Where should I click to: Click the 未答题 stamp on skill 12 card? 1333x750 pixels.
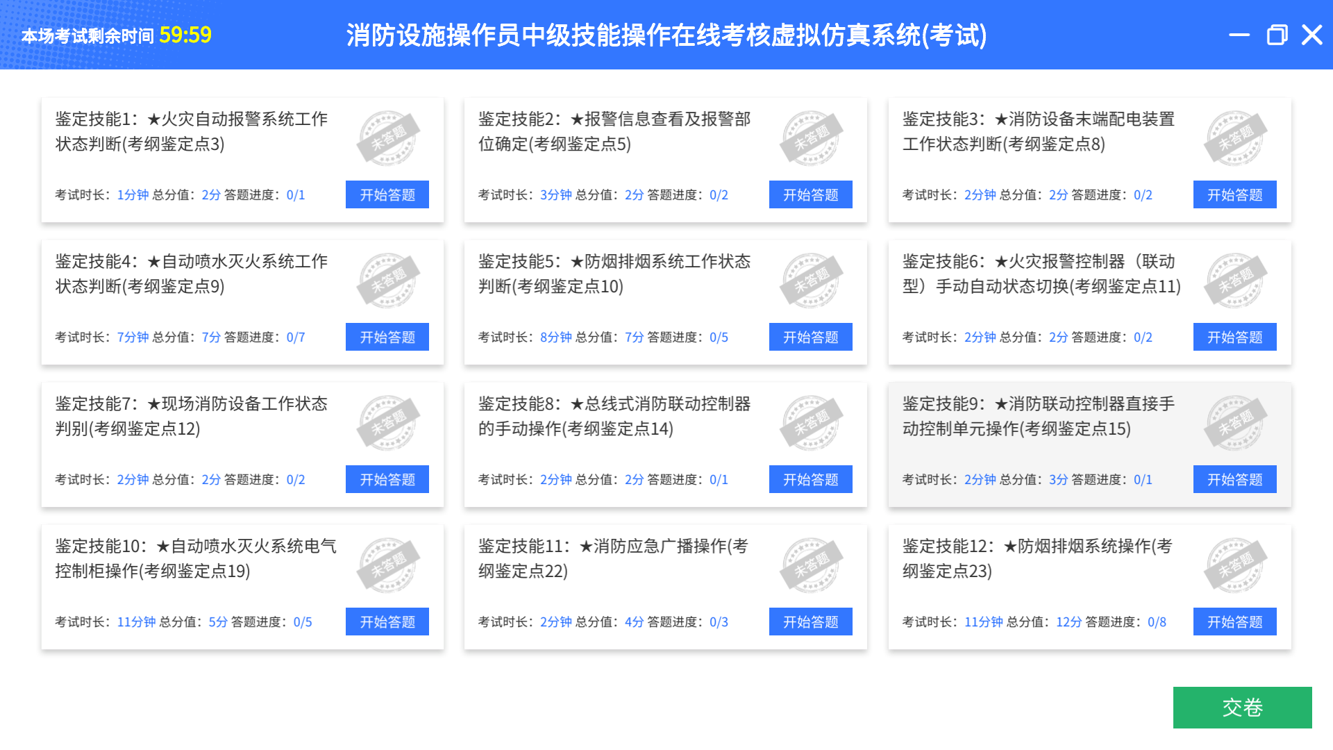coord(1235,565)
